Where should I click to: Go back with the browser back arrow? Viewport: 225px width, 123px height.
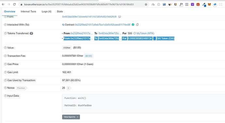[x=3, y=5]
